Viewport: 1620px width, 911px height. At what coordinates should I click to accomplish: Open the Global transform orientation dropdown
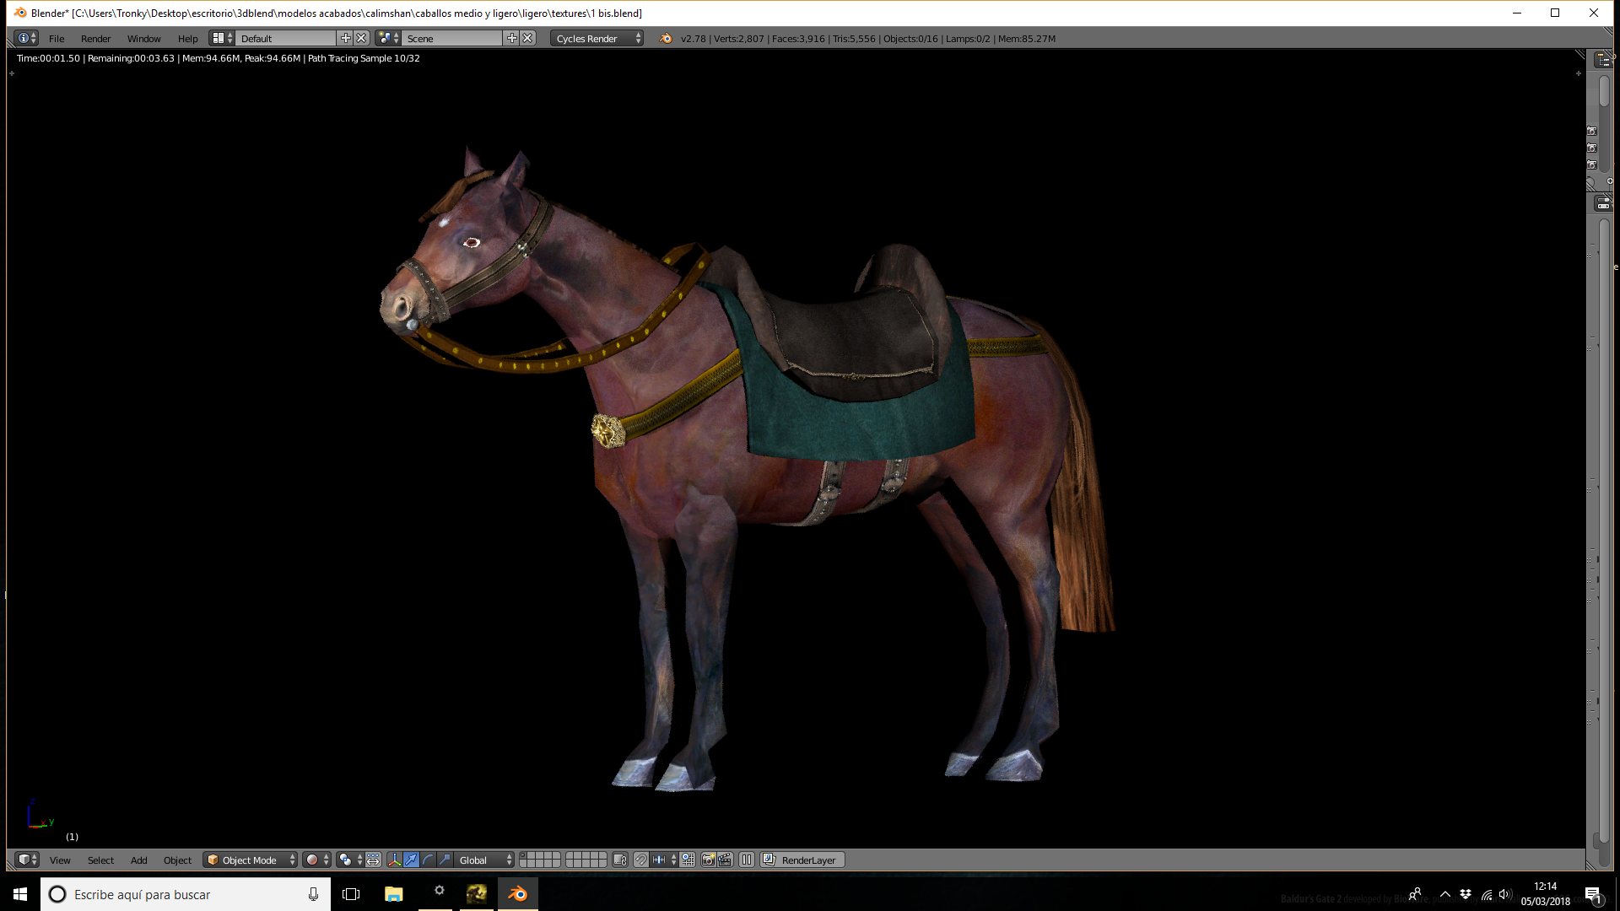[x=484, y=860]
